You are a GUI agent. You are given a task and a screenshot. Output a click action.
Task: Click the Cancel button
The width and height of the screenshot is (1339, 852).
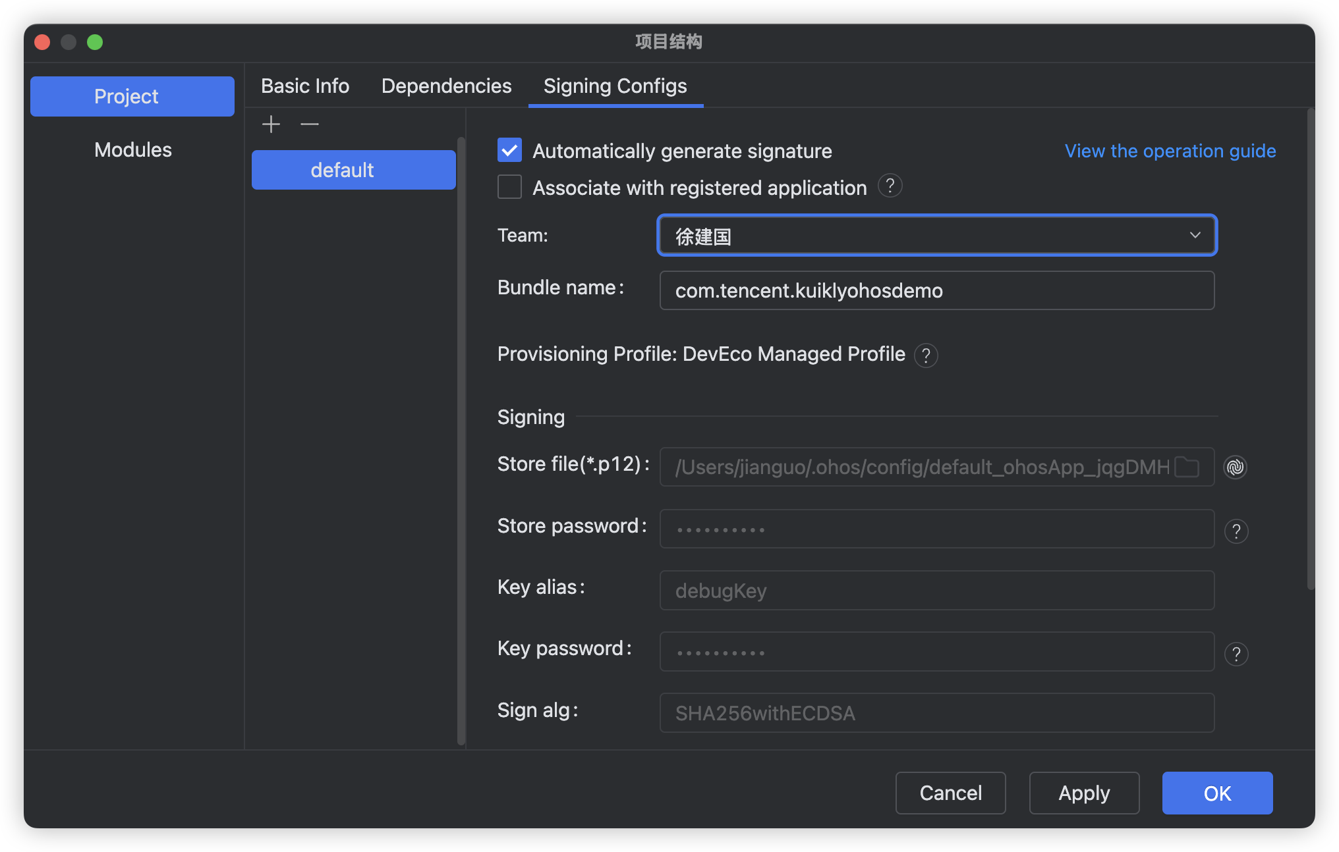click(x=950, y=793)
